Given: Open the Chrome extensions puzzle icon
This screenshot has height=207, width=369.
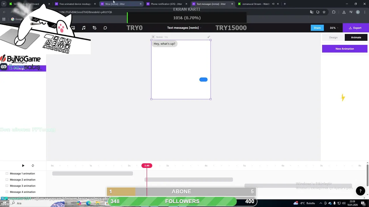Looking at the screenshot, I should (x=334, y=12).
